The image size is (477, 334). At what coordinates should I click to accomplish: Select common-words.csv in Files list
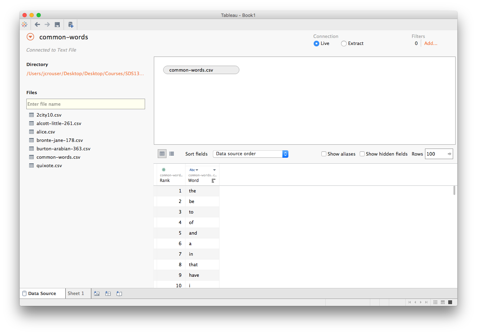click(58, 157)
